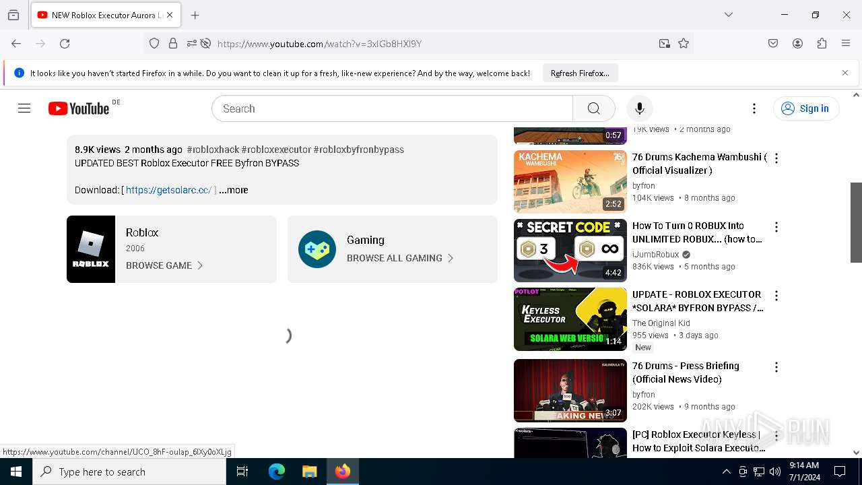This screenshot has height=485, width=862.
Task: Open the #robloxbyfronbypass hashtag
Action: (358, 150)
